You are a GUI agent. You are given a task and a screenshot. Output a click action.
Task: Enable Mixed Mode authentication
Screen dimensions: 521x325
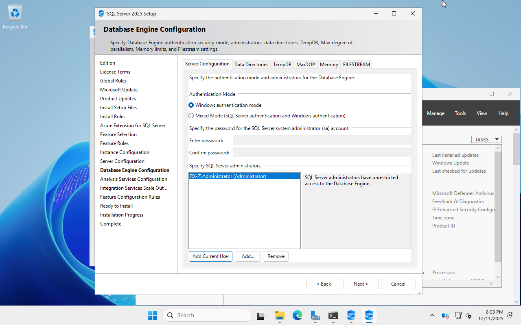191,115
